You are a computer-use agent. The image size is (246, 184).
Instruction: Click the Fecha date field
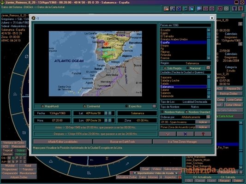tap(52, 113)
